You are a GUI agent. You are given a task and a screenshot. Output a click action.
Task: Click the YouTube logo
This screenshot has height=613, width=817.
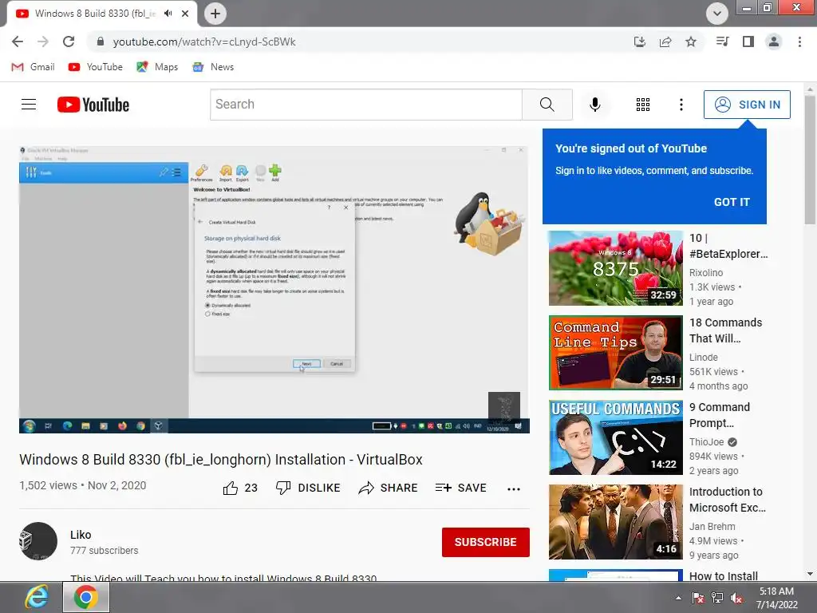click(93, 105)
